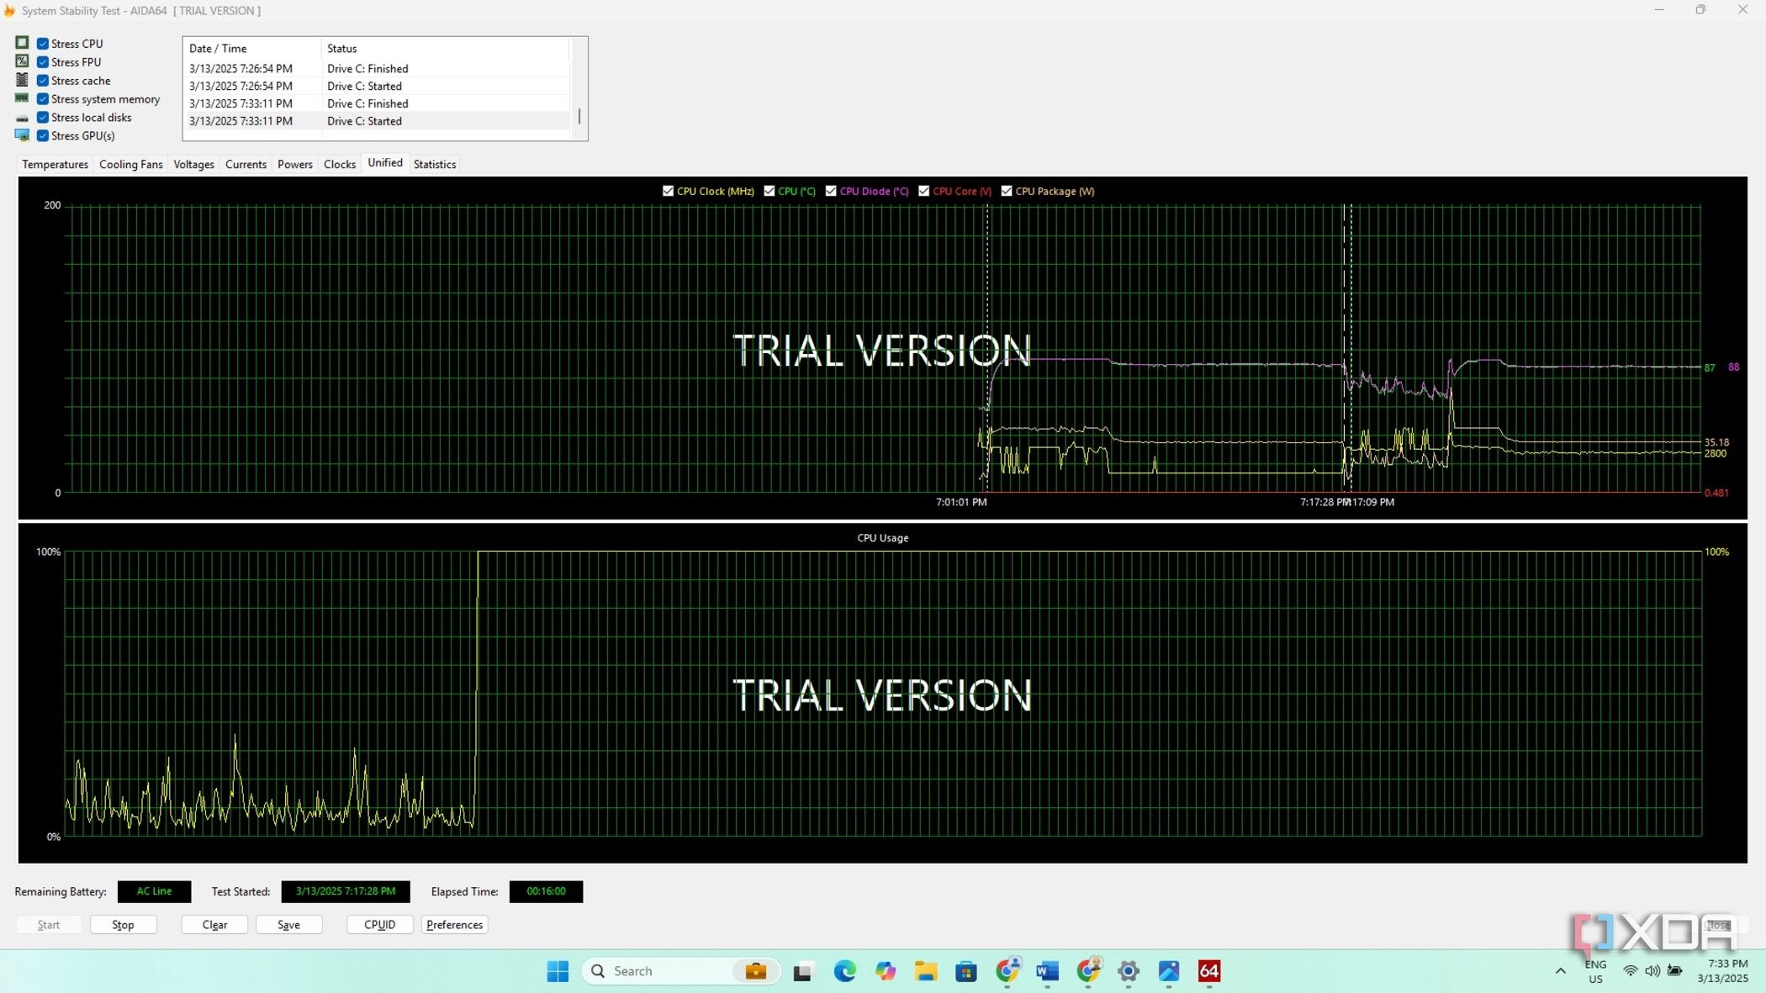1766x993 pixels.
Task: Disable Stress system memory
Action: coord(42,99)
